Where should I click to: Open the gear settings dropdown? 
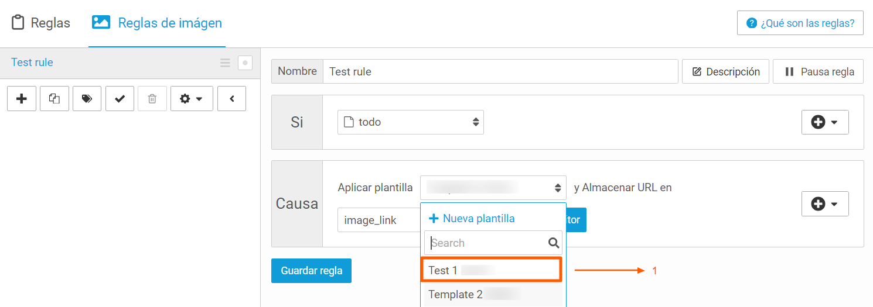click(192, 99)
